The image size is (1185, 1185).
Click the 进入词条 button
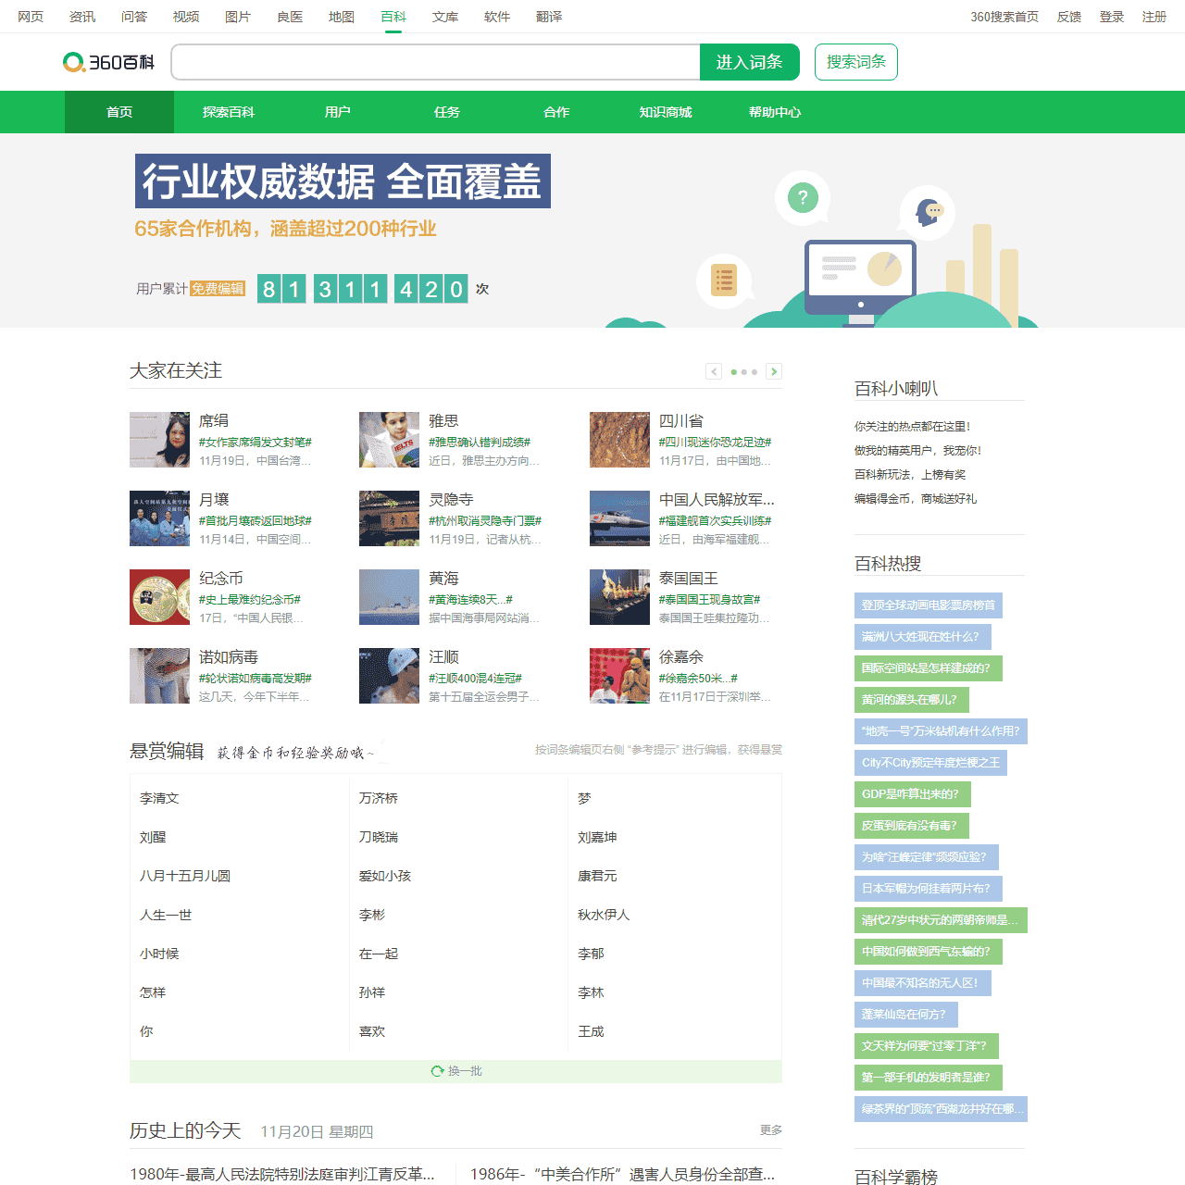pos(749,62)
